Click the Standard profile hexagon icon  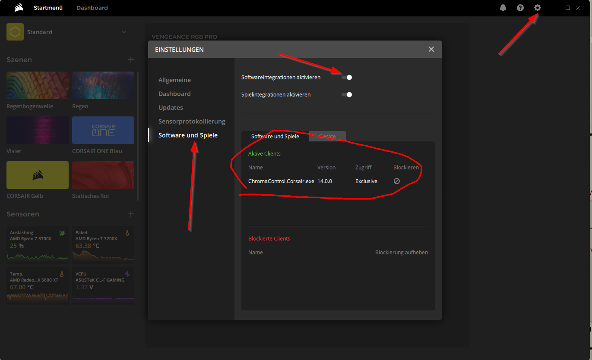pyautogui.click(x=15, y=32)
